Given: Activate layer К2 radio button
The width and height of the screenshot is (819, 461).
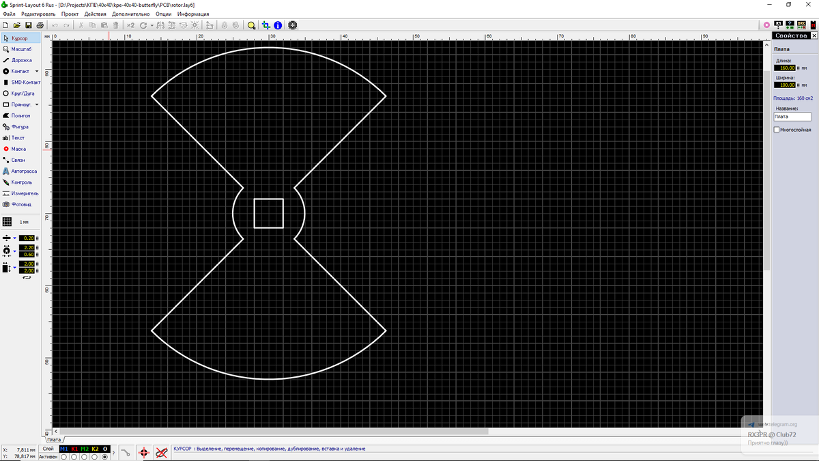Looking at the screenshot, I should pos(94,457).
